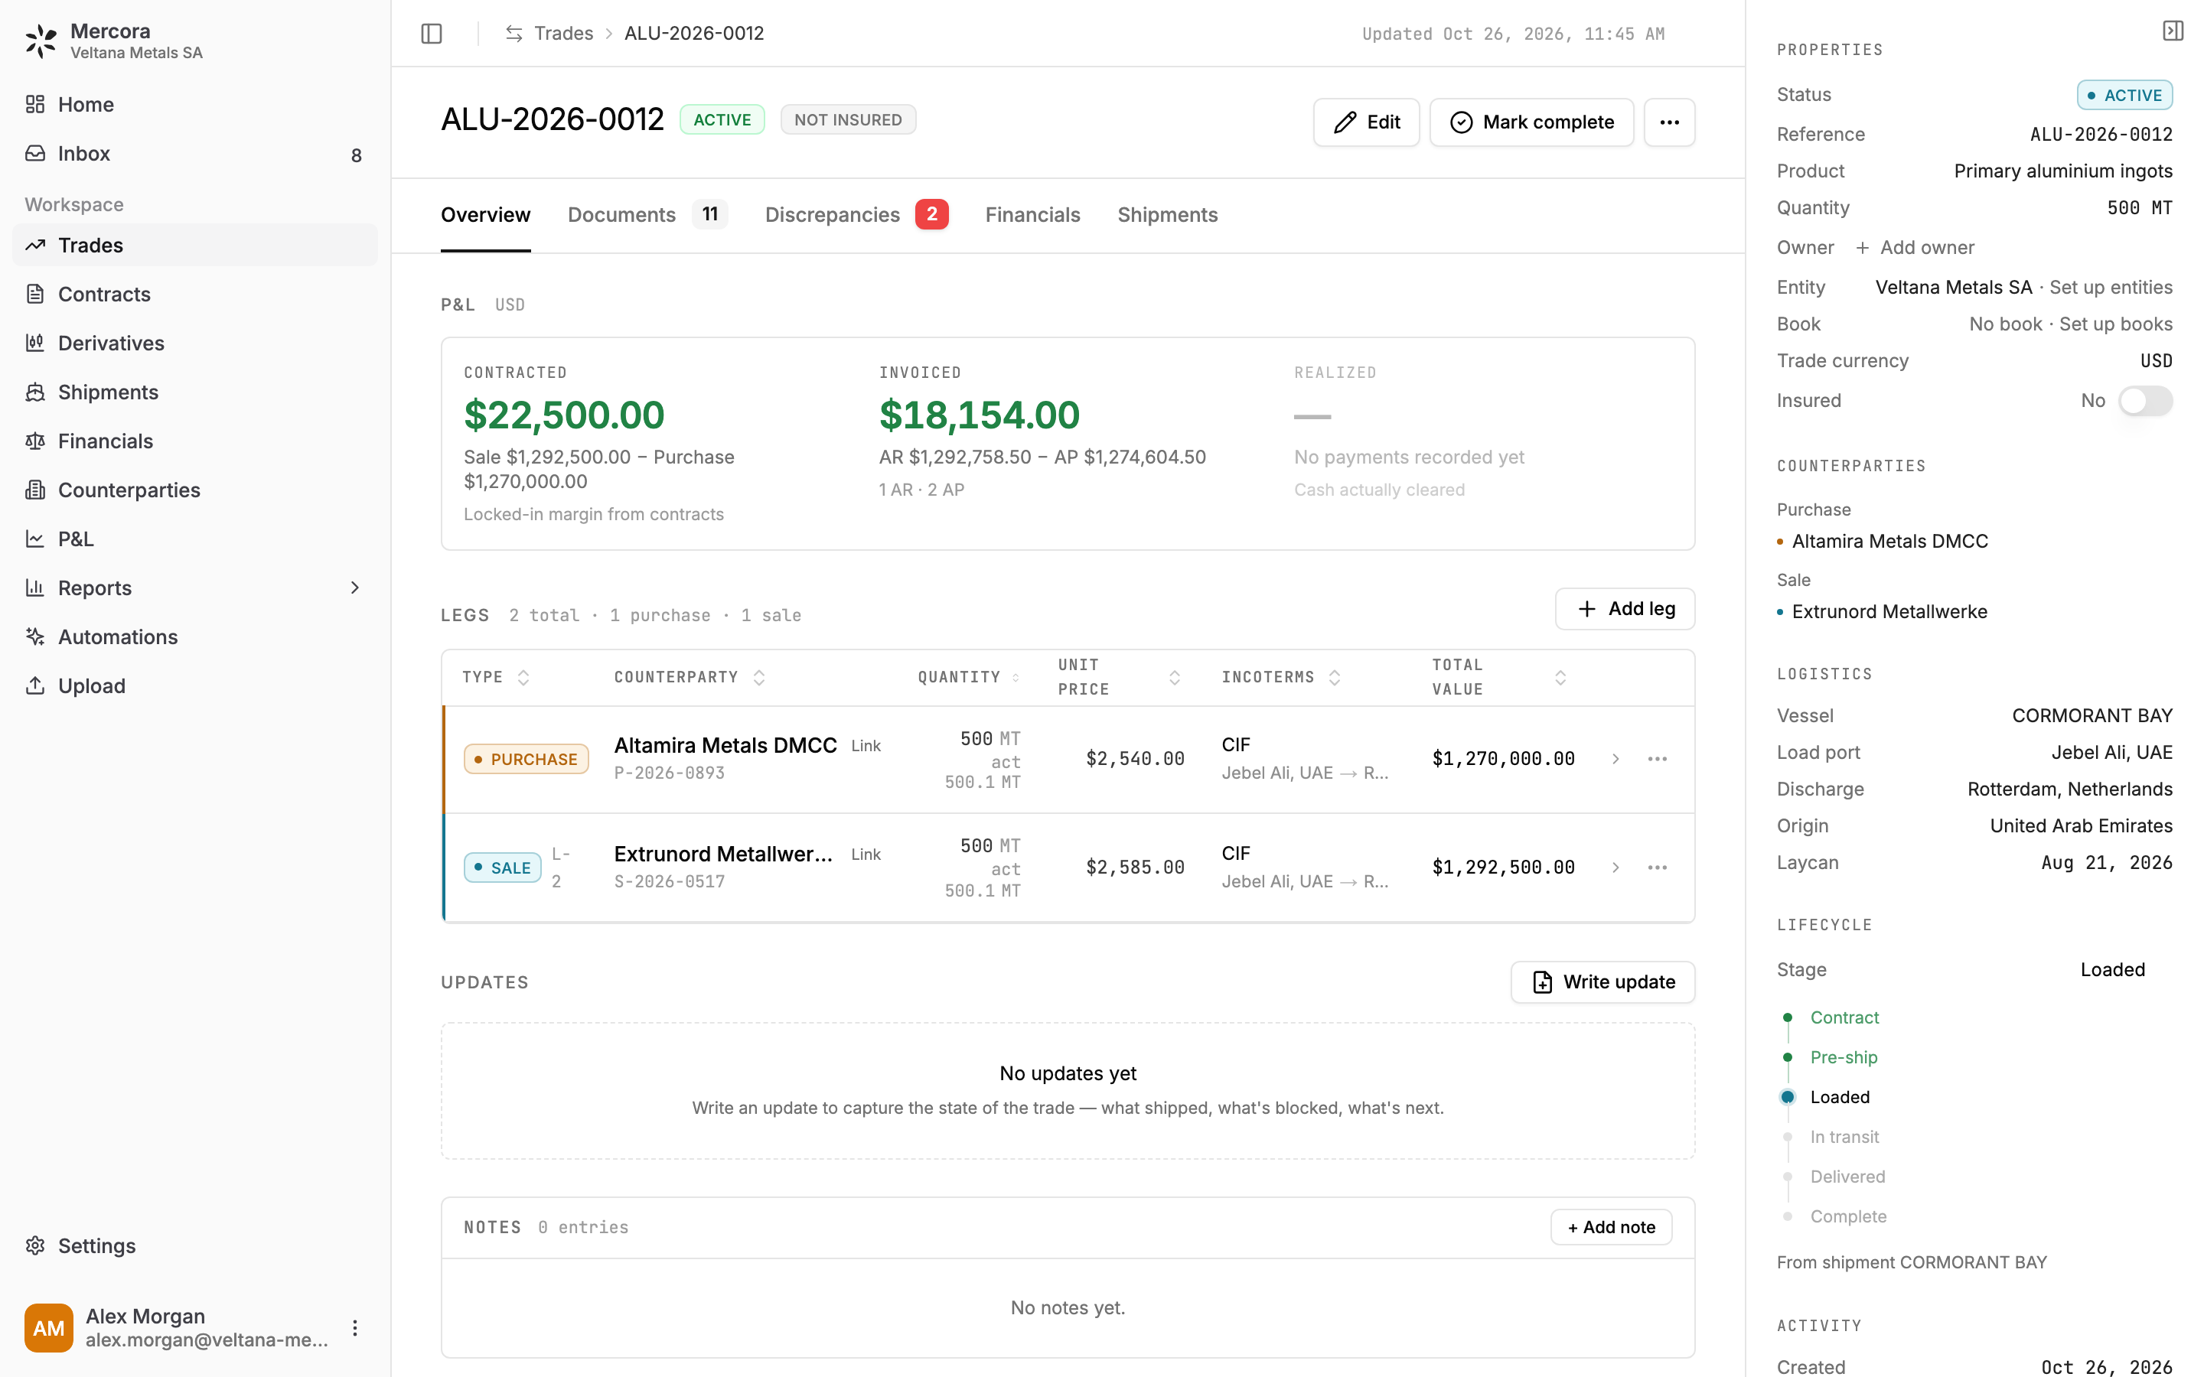2204x1377 pixels.
Task: Toggle the Insured switch on
Action: (2145, 401)
